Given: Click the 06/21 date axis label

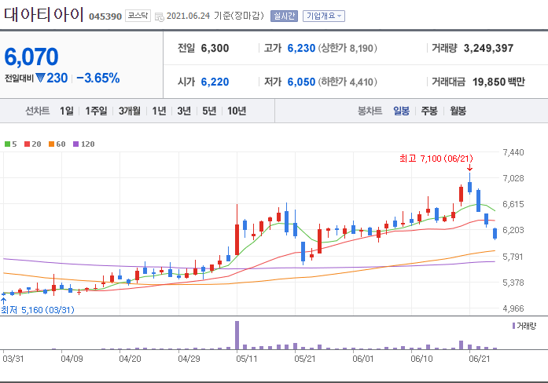Looking at the screenshot, I should (479, 359).
